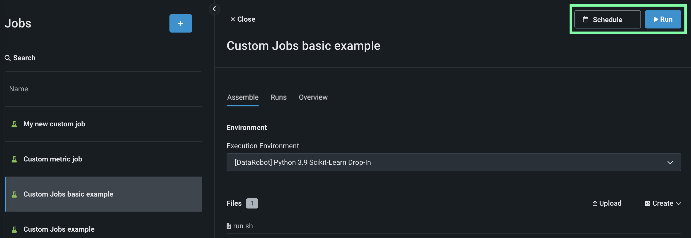Click the plus icon to add job
Image resolution: width=691 pixels, height=238 pixels.
181,23
